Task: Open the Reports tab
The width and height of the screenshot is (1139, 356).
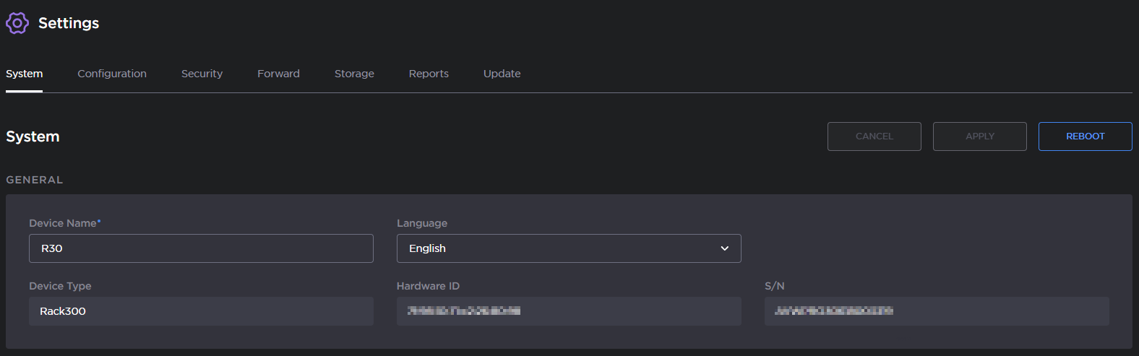Action: [x=429, y=74]
